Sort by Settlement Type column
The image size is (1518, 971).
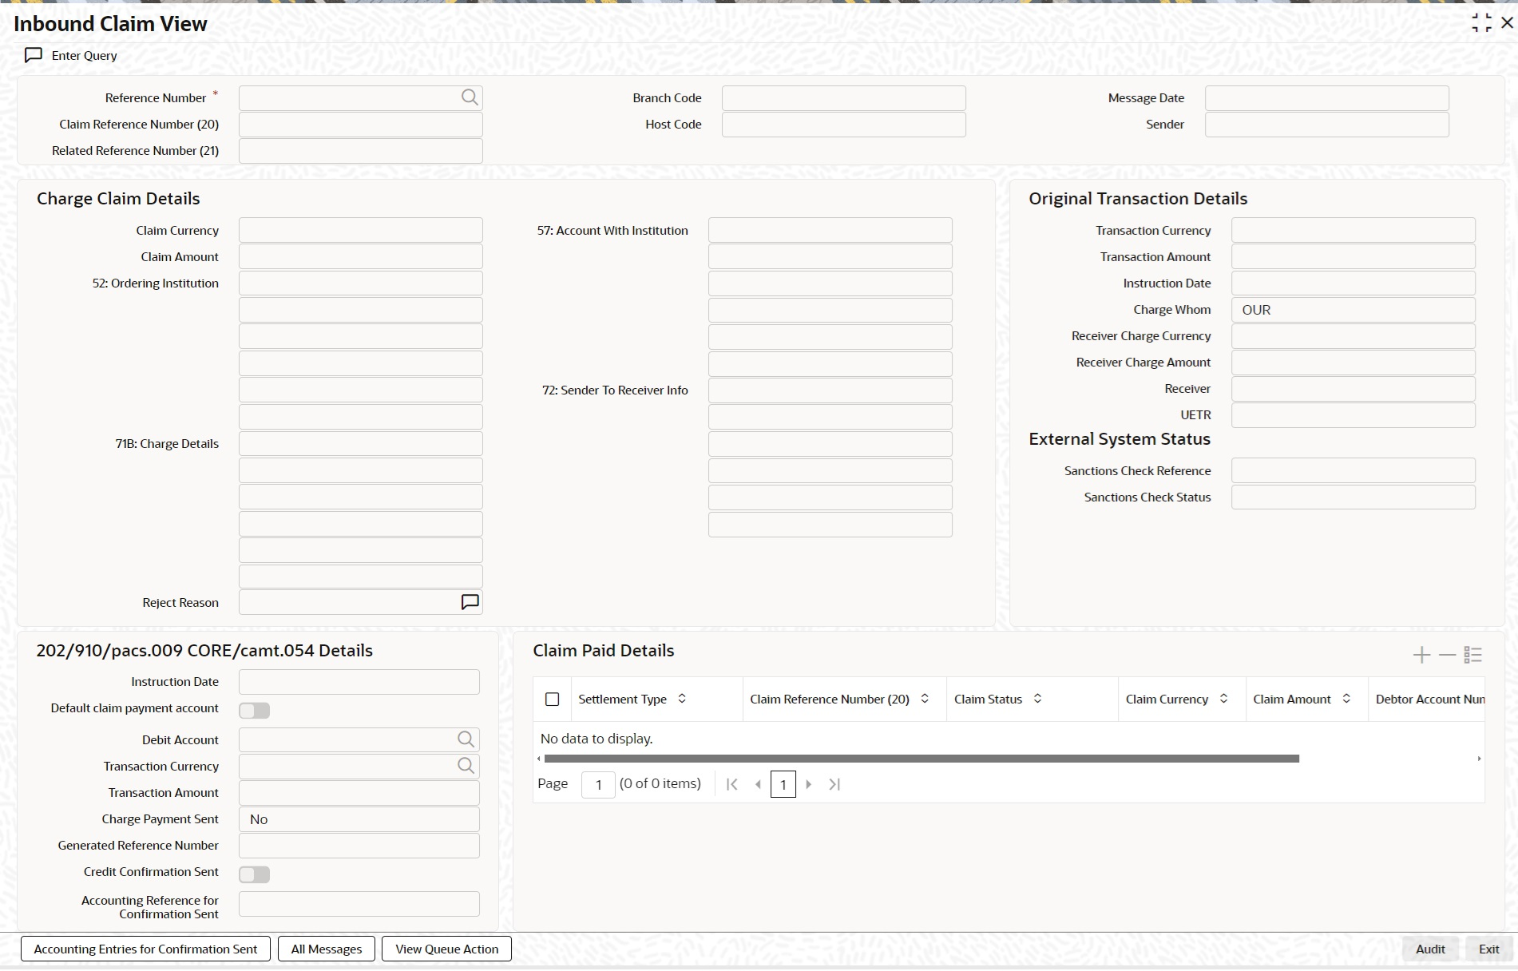(x=682, y=699)
